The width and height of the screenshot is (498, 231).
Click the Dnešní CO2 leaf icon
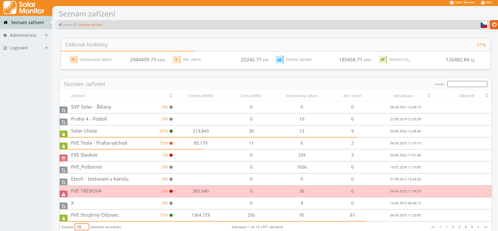(x=382, y=60)
